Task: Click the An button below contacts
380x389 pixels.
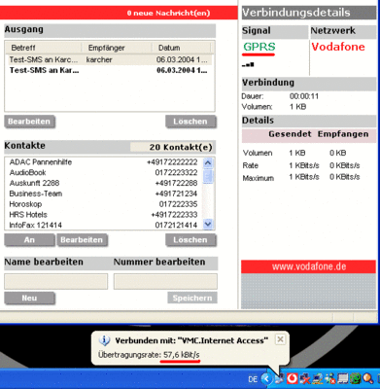Action: (29, 240)
